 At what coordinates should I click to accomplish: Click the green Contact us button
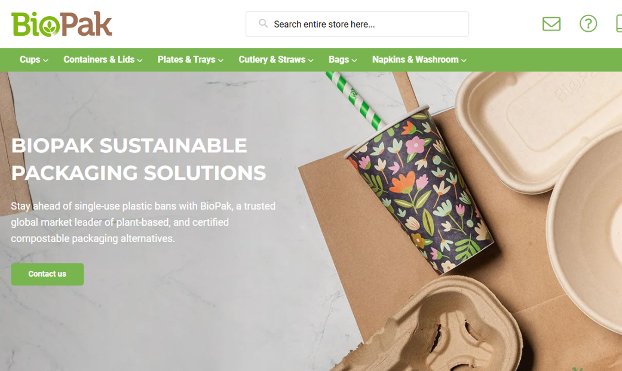[x=47, y=274]
